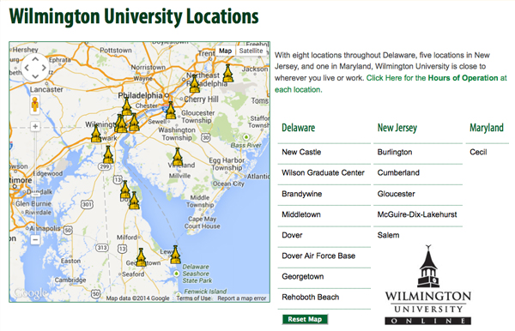Click the Reset Map button
The height and width of the screenshot is (331, 515).
coord(305,319)
